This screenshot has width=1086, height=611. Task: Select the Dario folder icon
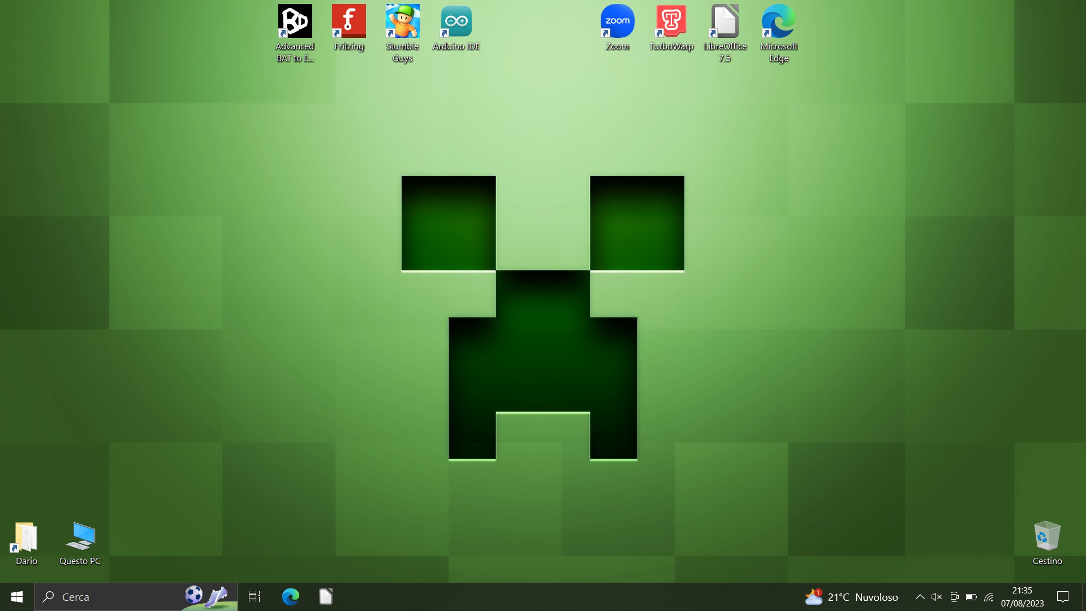coord(26,537)
